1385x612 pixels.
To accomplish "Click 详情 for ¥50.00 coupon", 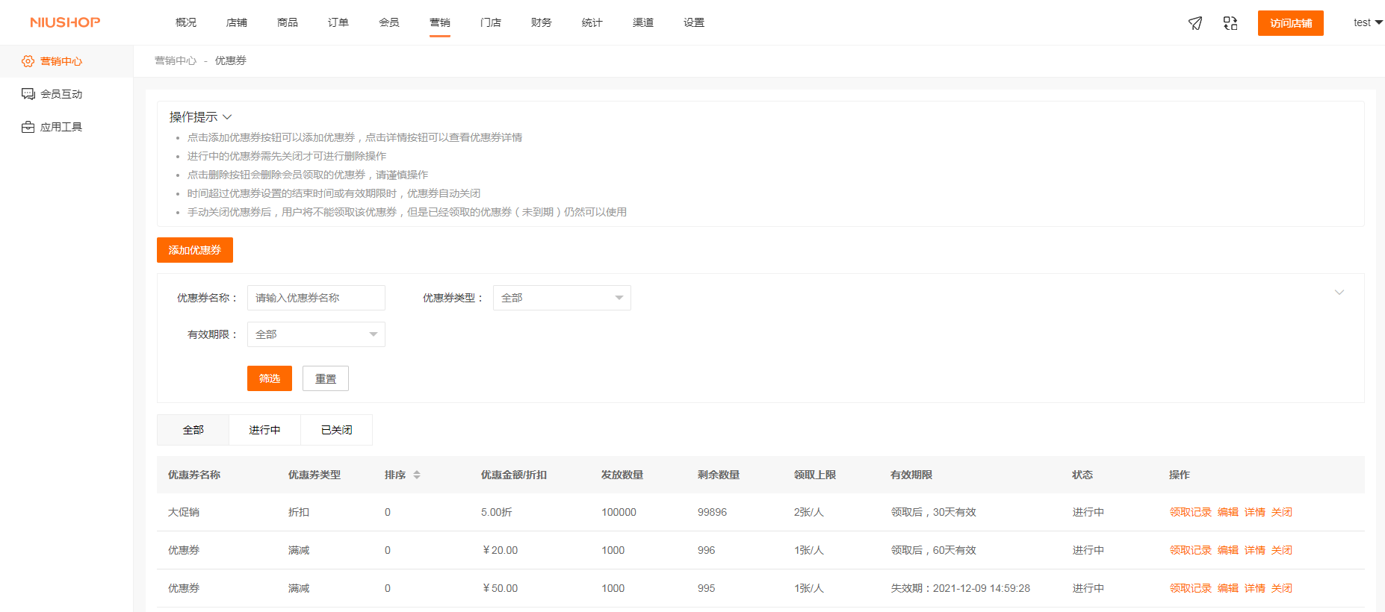I will click(x=1255, y=588).
